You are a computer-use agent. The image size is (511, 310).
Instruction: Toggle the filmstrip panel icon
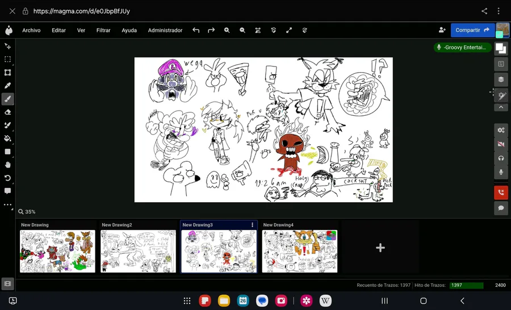(x=7, y=283)
